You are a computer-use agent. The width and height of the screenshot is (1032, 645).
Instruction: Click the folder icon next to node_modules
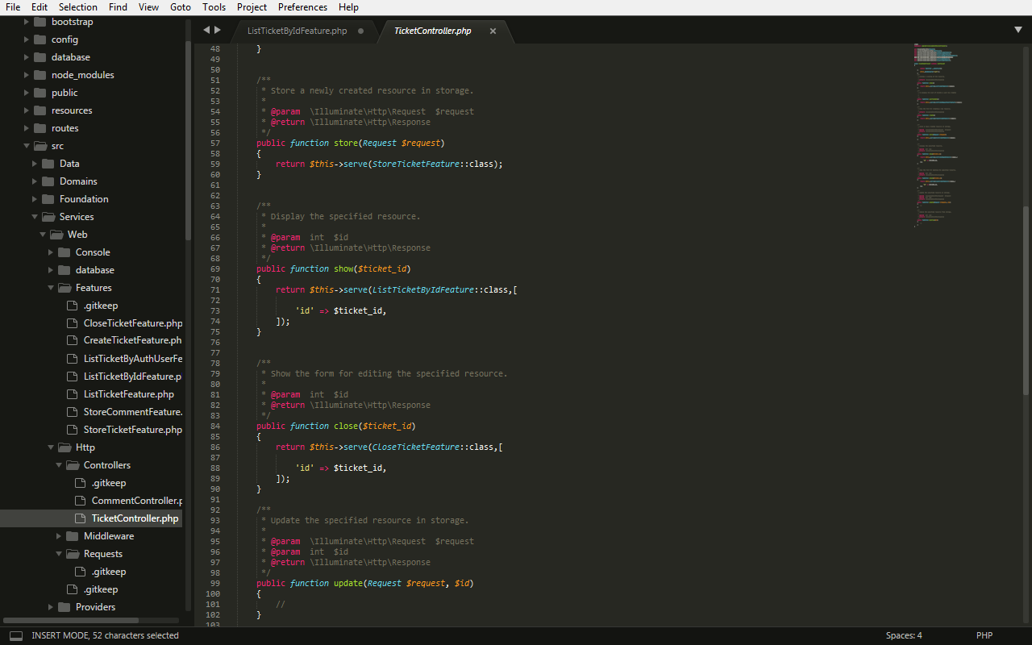pyautogui.click(x=40, y=75)
